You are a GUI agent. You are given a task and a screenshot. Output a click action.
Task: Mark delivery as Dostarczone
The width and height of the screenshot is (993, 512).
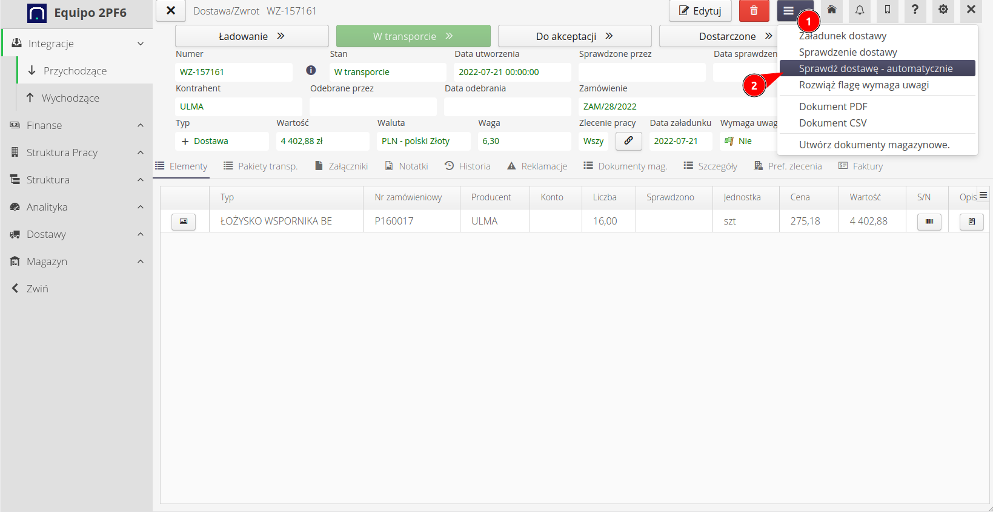coord(719,36)
